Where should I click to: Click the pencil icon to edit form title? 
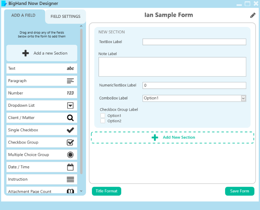click(253, 15)
